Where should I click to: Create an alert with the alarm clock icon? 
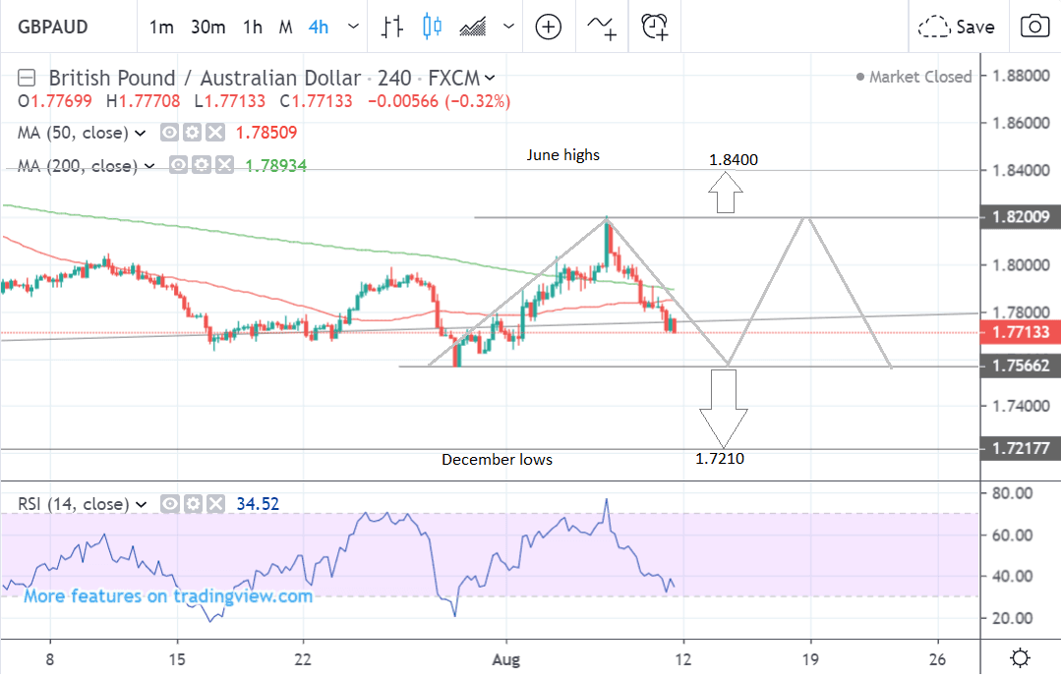pos(654,27)
